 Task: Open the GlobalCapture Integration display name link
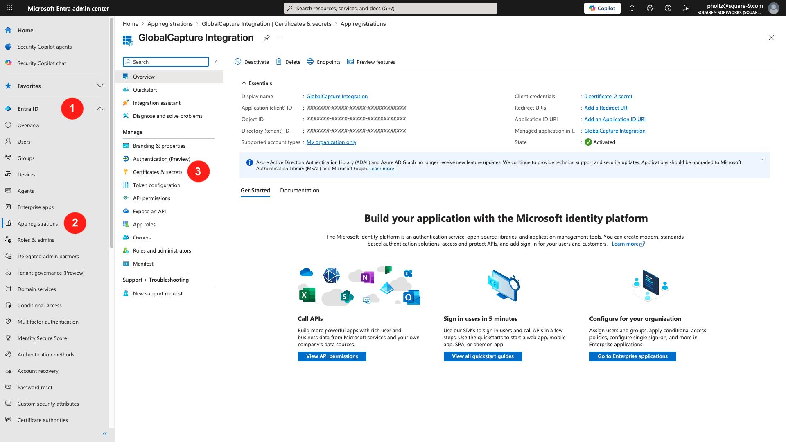click(337, 96)
